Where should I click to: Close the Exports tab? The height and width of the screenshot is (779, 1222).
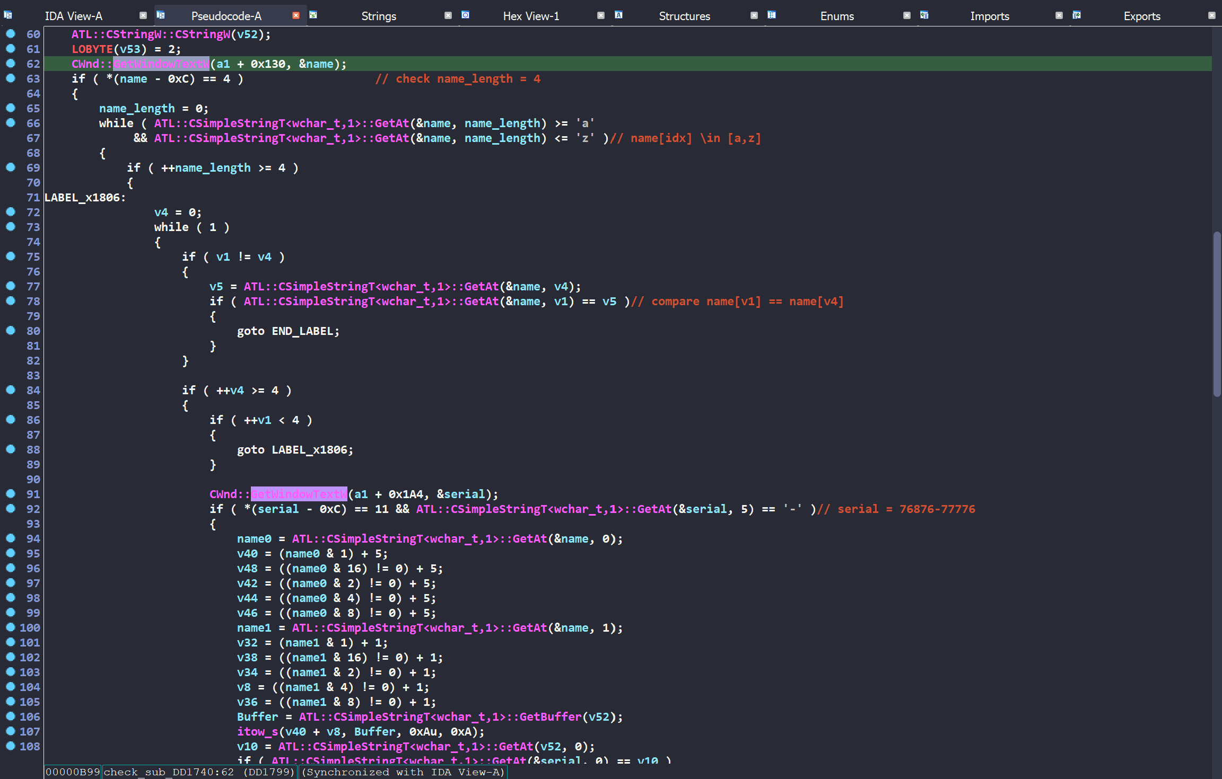pyautogui.click(x=1212, y=15)
